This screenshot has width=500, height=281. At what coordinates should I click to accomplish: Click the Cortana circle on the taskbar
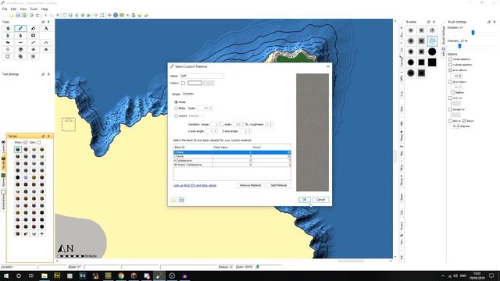tap(19, 276)
